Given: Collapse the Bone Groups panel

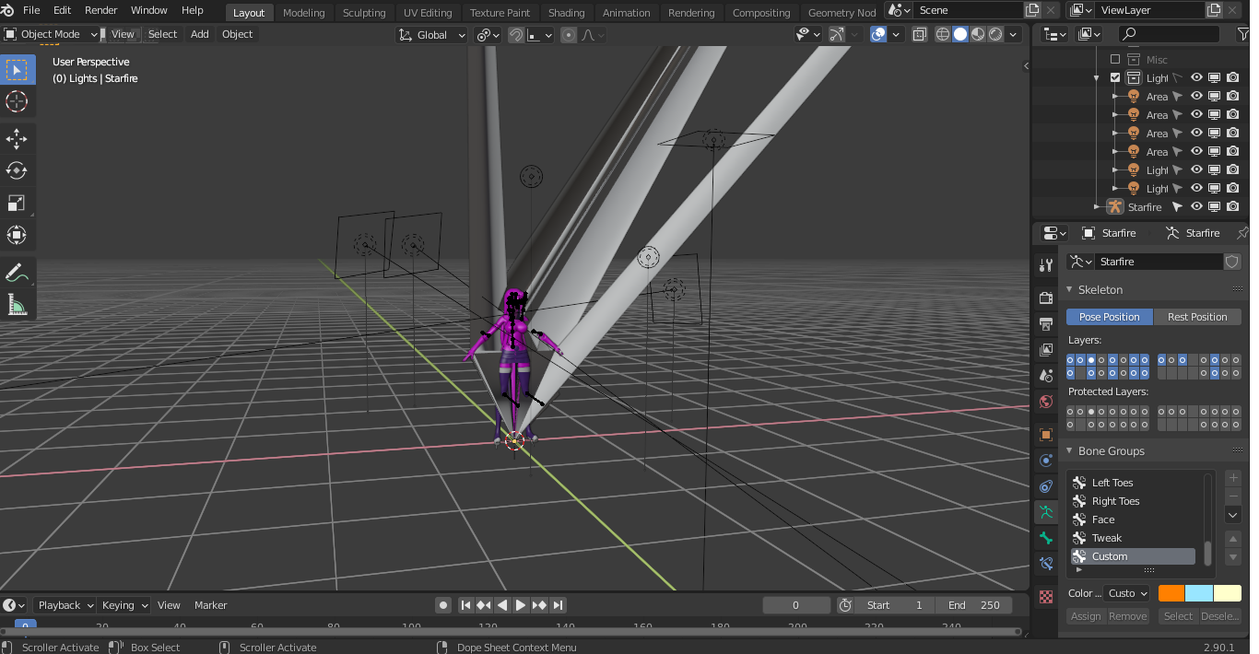Looking at the screenshot, I should point(1069,451).
